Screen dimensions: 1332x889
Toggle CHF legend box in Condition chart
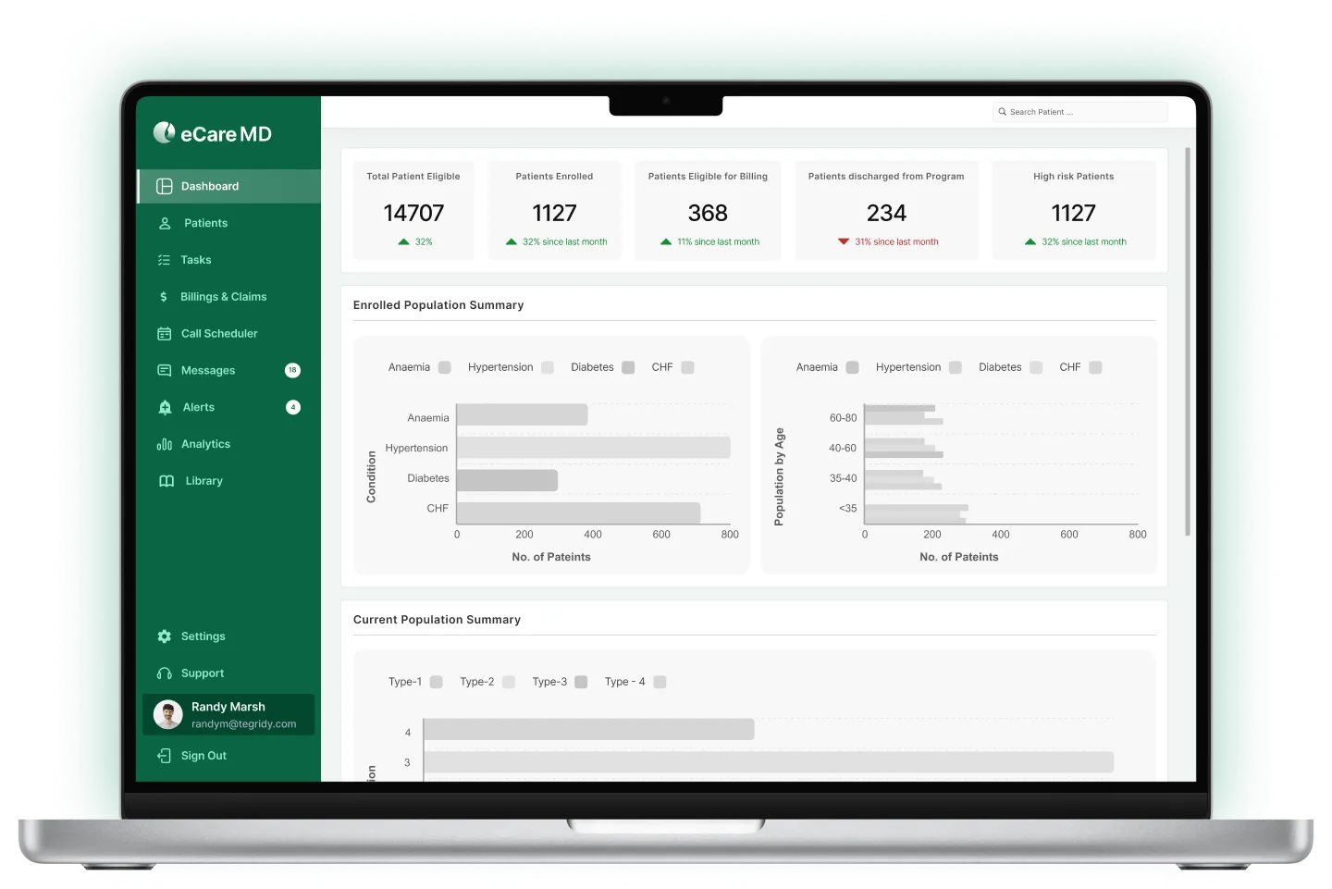click(687, 367)
